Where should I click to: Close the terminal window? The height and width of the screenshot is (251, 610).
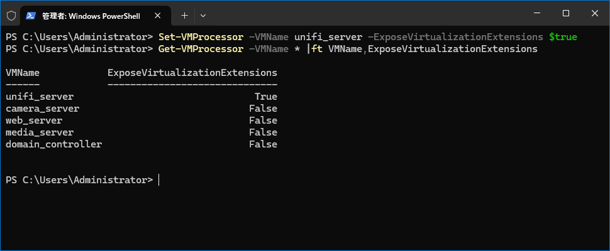pyautogui.click(x=594, y=13)
